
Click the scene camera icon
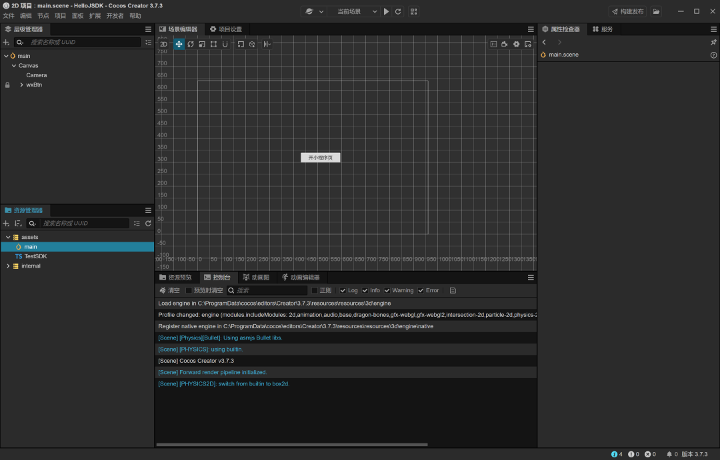click(x=505, y=44)
